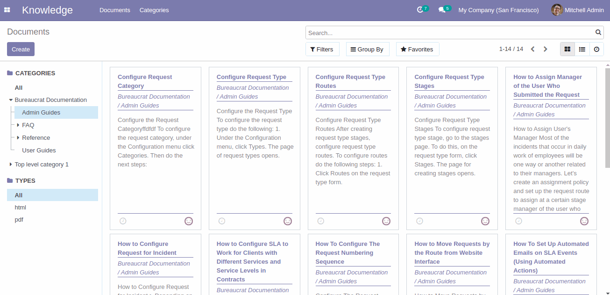The image size is (610, 295).
Task: Collapse Bureaucrat Documentation tree arrow
Action: 11,100
